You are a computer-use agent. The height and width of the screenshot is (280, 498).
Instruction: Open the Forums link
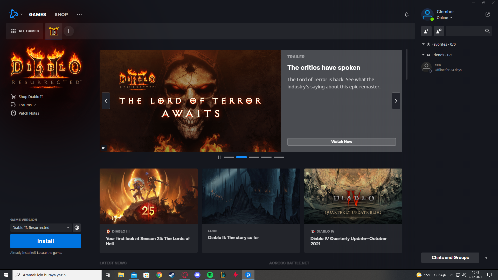click(23, 105)
